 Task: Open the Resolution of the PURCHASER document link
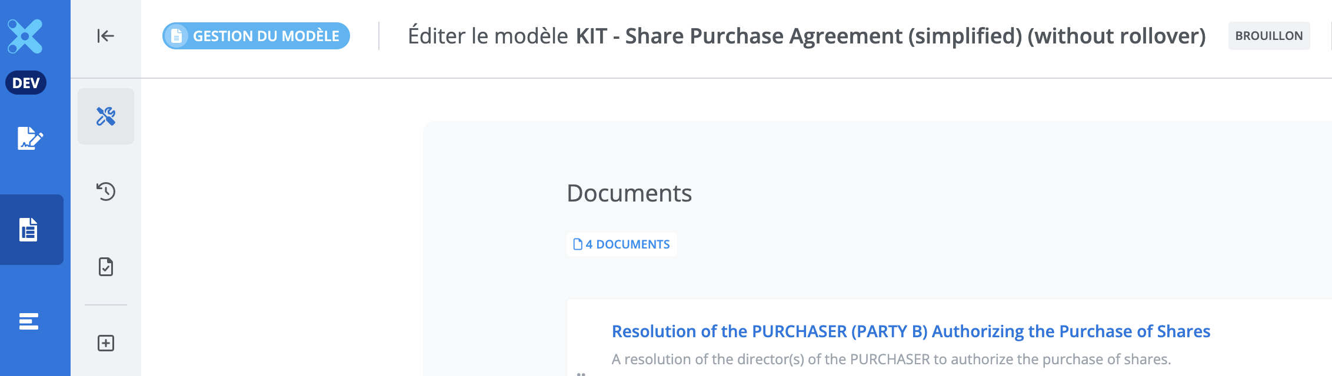click(x=911, y=331)
